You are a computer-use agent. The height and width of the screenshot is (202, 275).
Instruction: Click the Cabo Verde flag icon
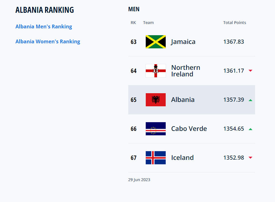[155, 129]
